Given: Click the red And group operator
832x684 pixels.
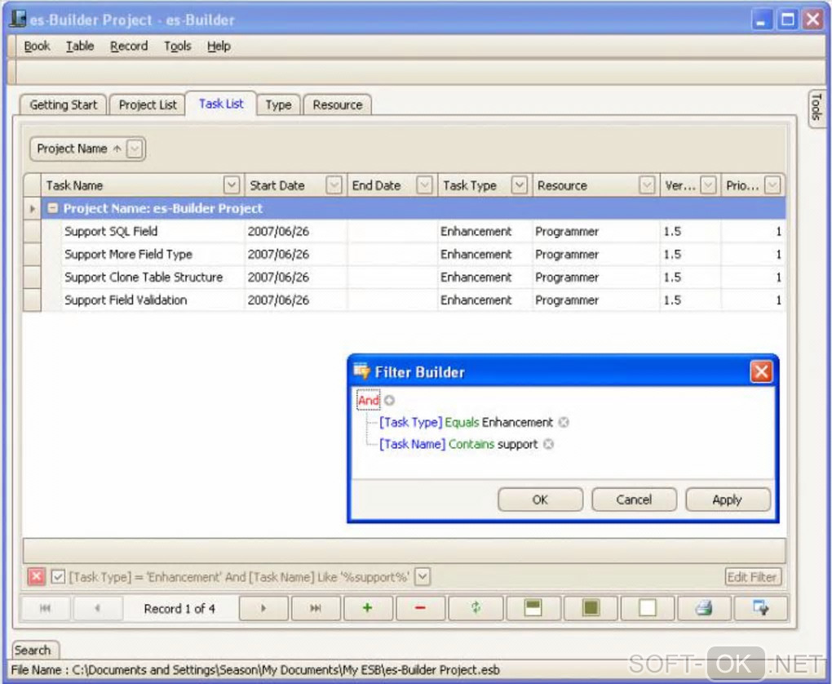Looking at the screenshot, I should click(368, 400).
